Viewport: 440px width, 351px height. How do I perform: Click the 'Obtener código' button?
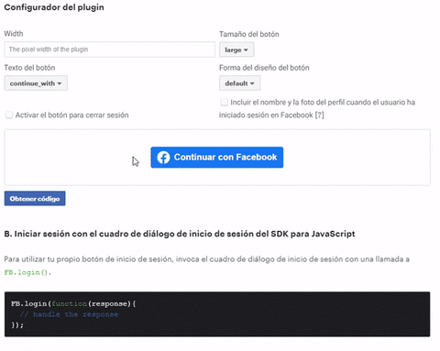(35, 199)
